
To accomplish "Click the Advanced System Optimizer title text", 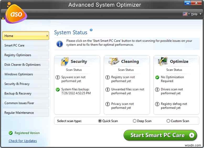I will click(x=105, y=5).
